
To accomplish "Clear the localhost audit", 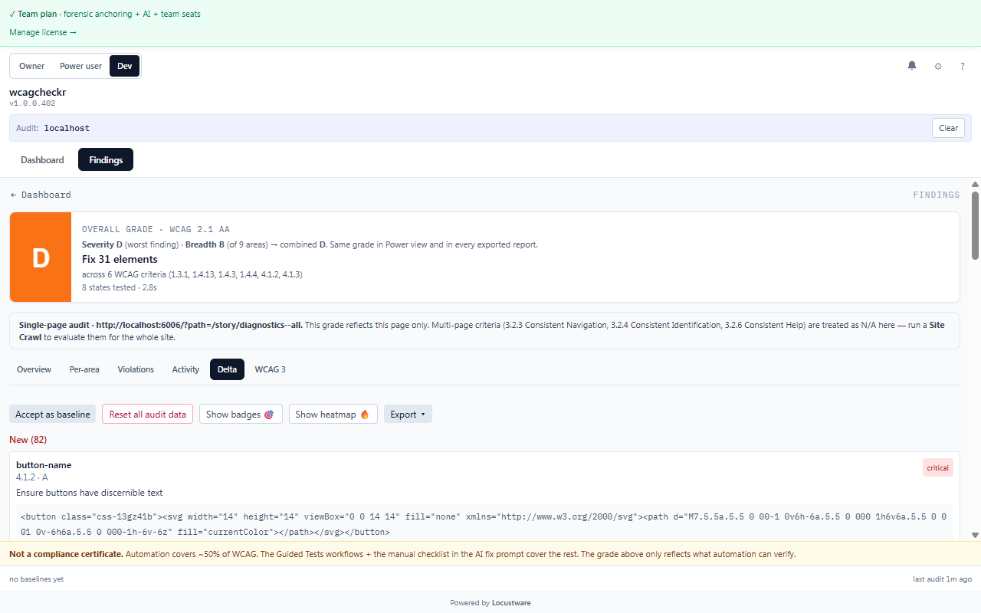I will point(949,128).
